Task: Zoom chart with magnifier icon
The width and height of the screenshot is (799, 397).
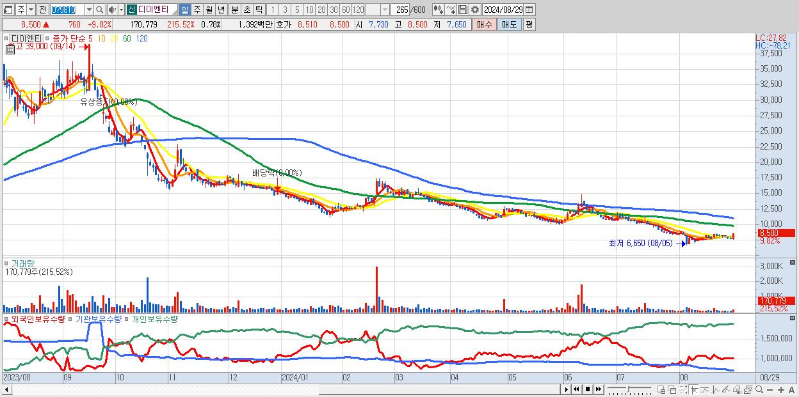Action: pyautogui.click(x=759, y=390)
